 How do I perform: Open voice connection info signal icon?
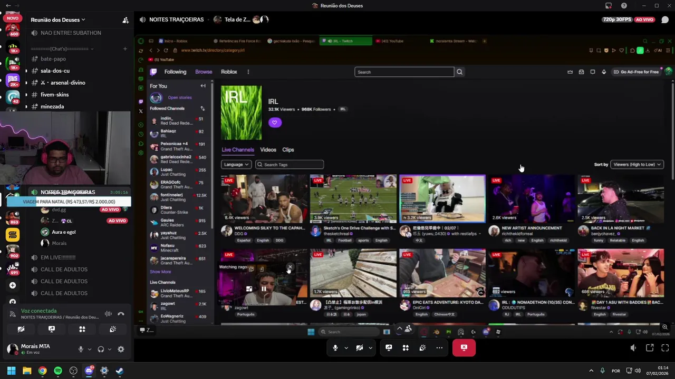tap(13, 314)
